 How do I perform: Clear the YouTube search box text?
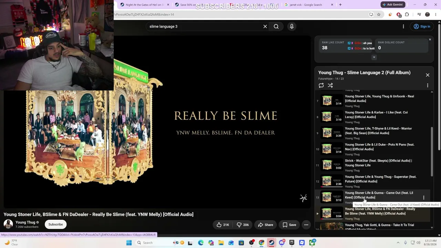(x=265, y=27)
